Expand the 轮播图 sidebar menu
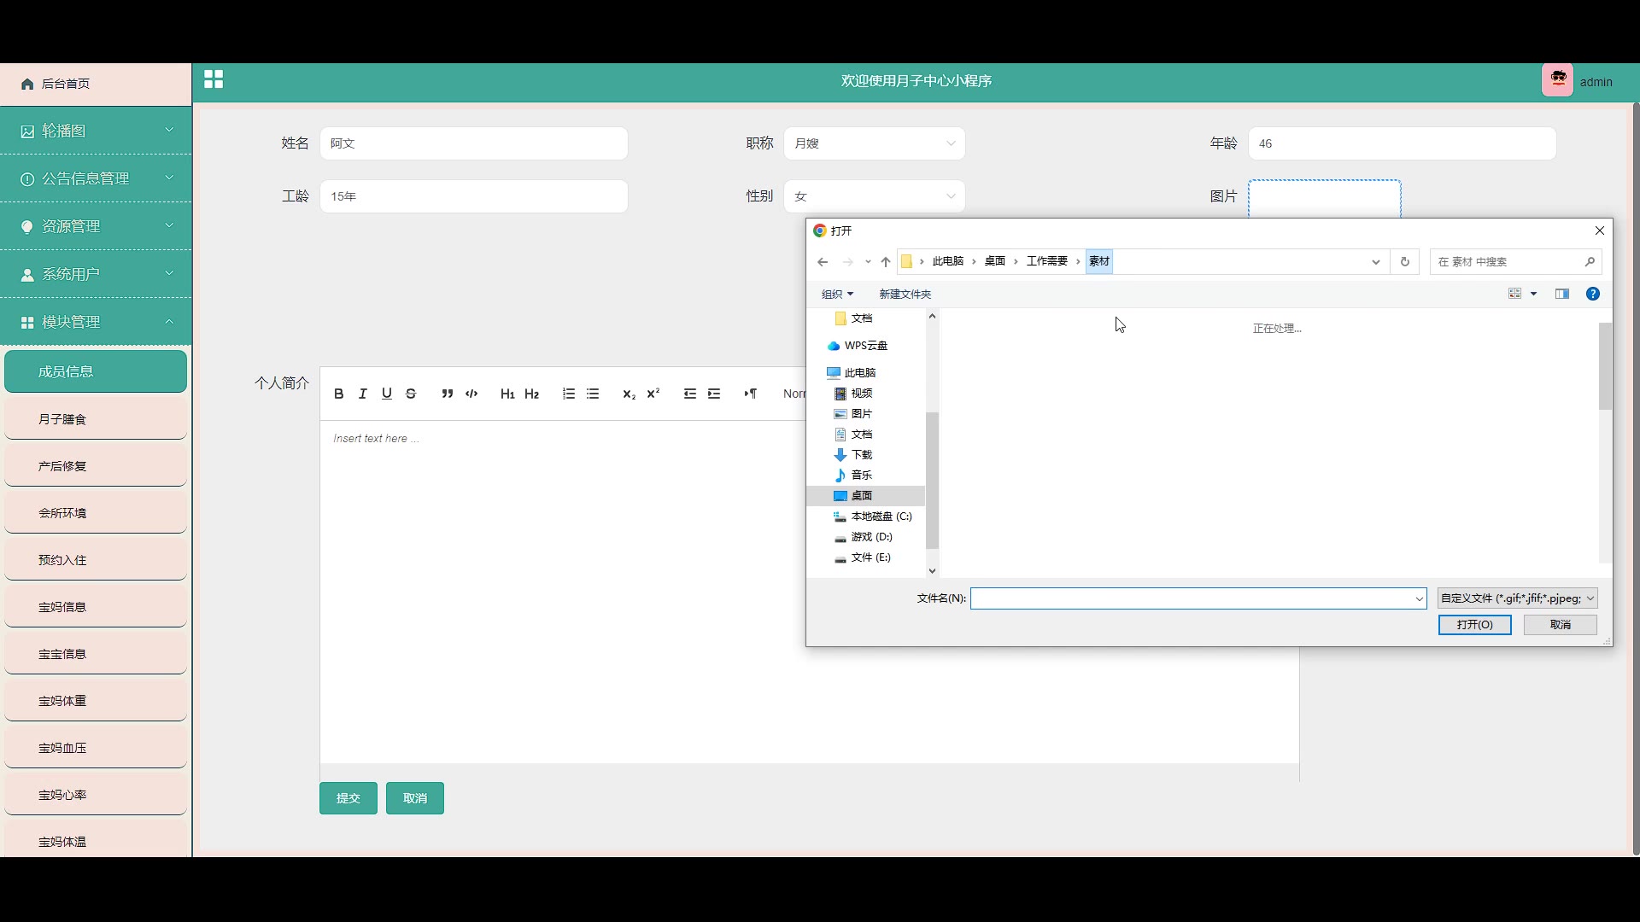This screenshot has height=922, width=1640. point(96,131)
